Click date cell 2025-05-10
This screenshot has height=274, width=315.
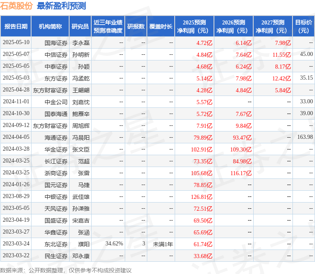(16, 42)
